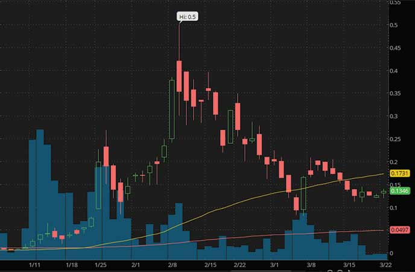This screenshot has height=272, width=415.
Task: Select the green 0.1346 price tag
Action: [400, 191]
